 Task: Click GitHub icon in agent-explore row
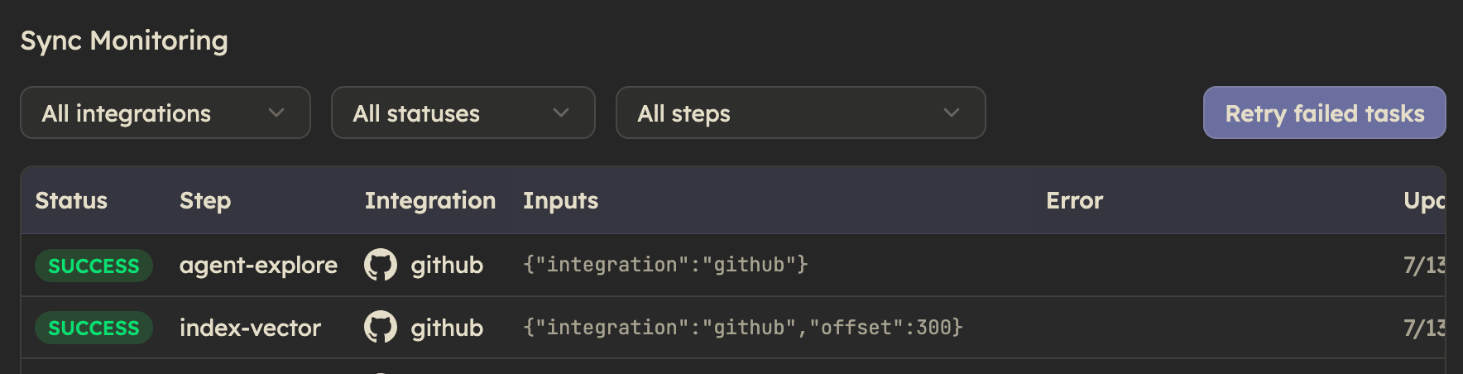click(x=381, y=265)
